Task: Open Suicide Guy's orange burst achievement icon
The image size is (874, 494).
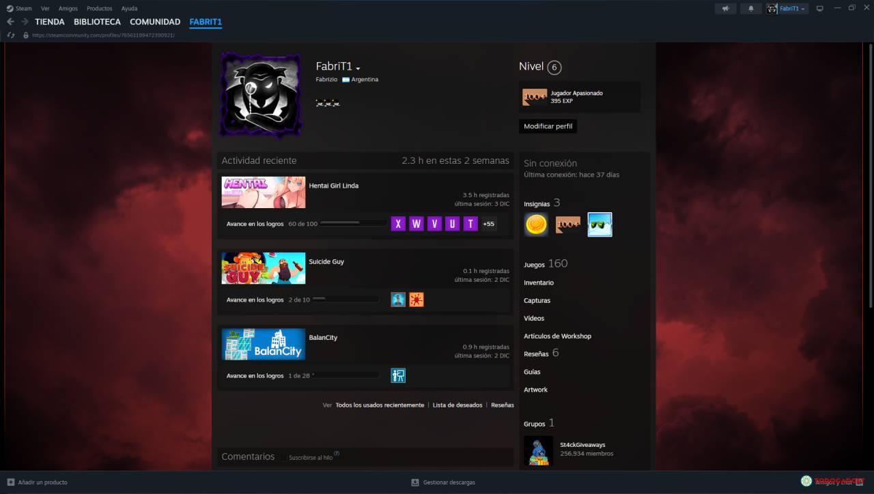Action: click(417, 300)
